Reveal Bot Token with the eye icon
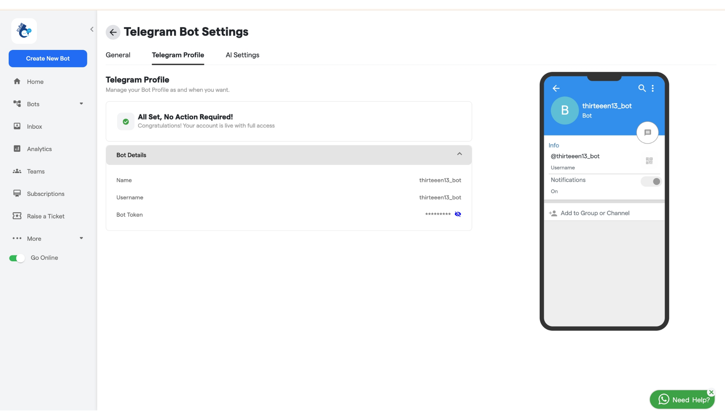Screen dimensions: 725x419 pyautogui.click(x=458, y=214)
